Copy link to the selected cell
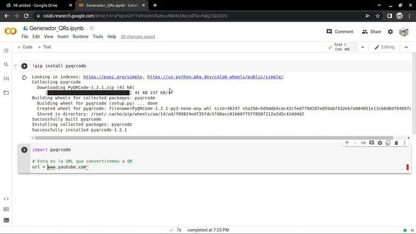Image resolution: width=416 pixels, height=234 pixels. (363, 143)
